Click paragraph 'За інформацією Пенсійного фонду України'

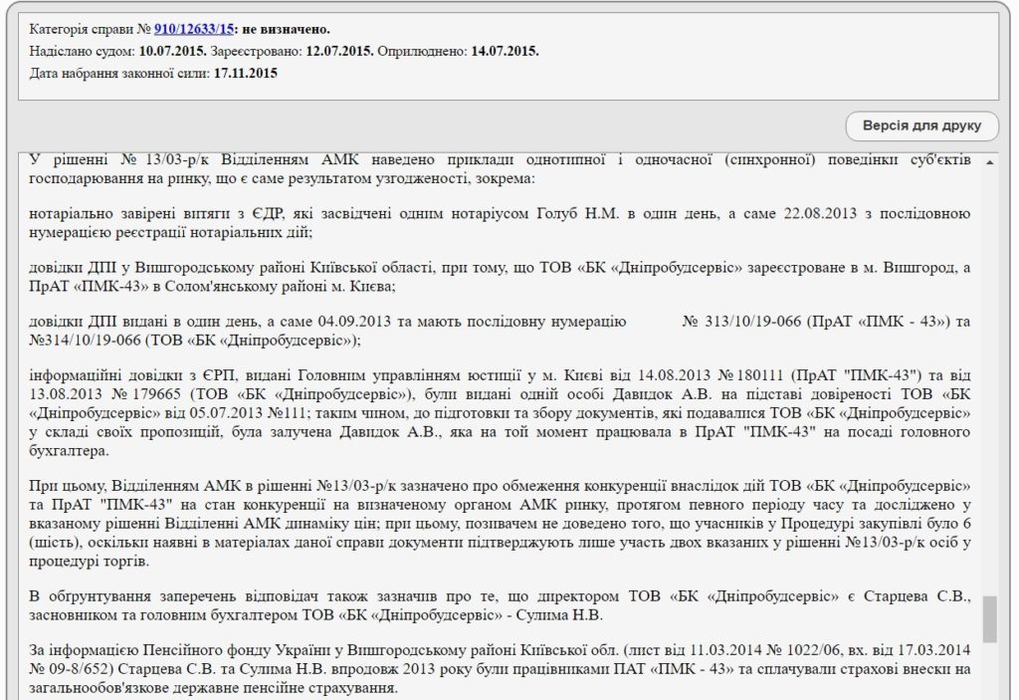coord(498,669)
